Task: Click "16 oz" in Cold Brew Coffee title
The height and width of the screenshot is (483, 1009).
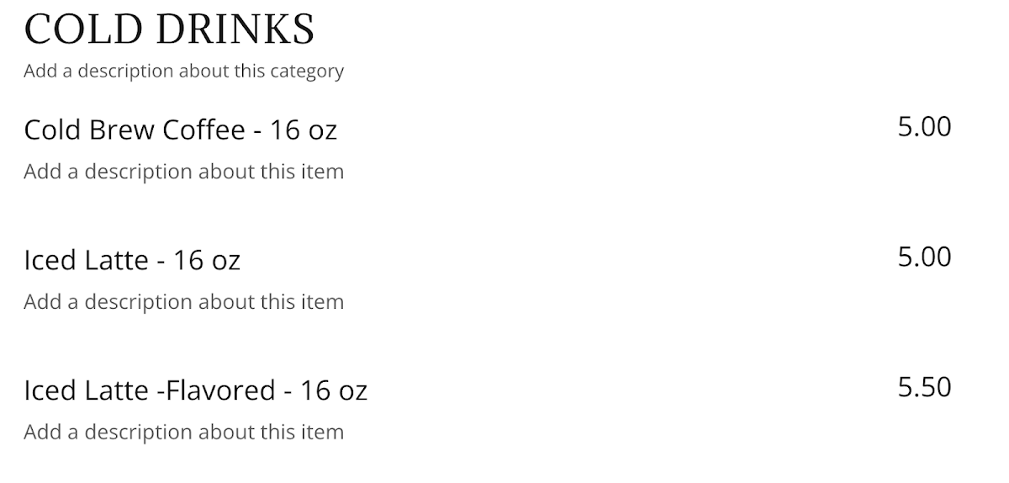Action: click(304, 130)
